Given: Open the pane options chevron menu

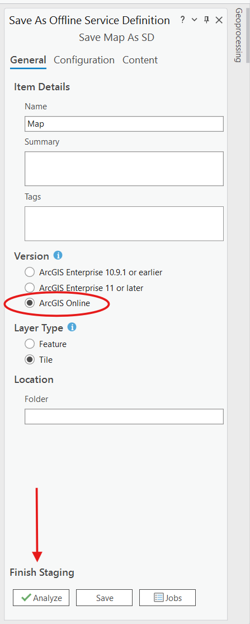Looking at the screenshot, I should click(x=195, y=20).
